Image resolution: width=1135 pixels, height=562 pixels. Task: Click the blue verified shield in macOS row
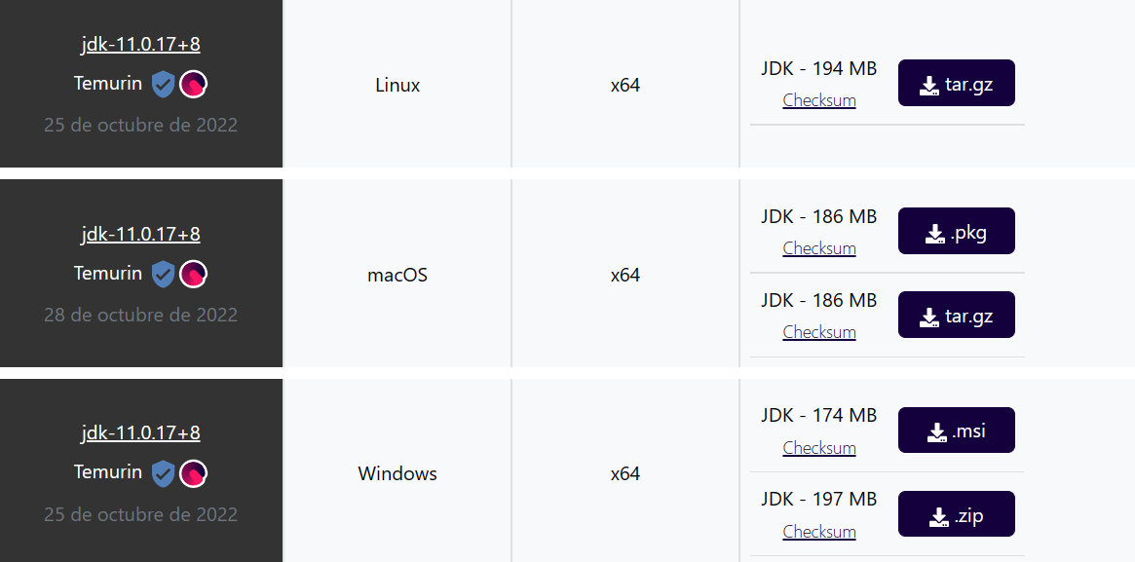[x=163, y=274]
